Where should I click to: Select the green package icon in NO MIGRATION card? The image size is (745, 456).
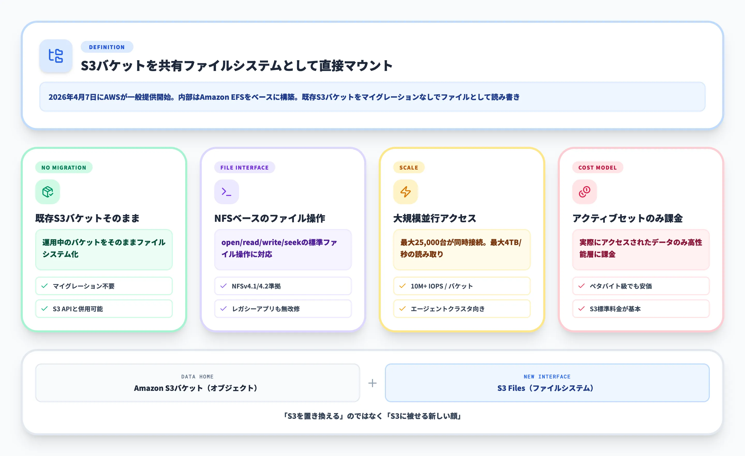pos(48,191)
